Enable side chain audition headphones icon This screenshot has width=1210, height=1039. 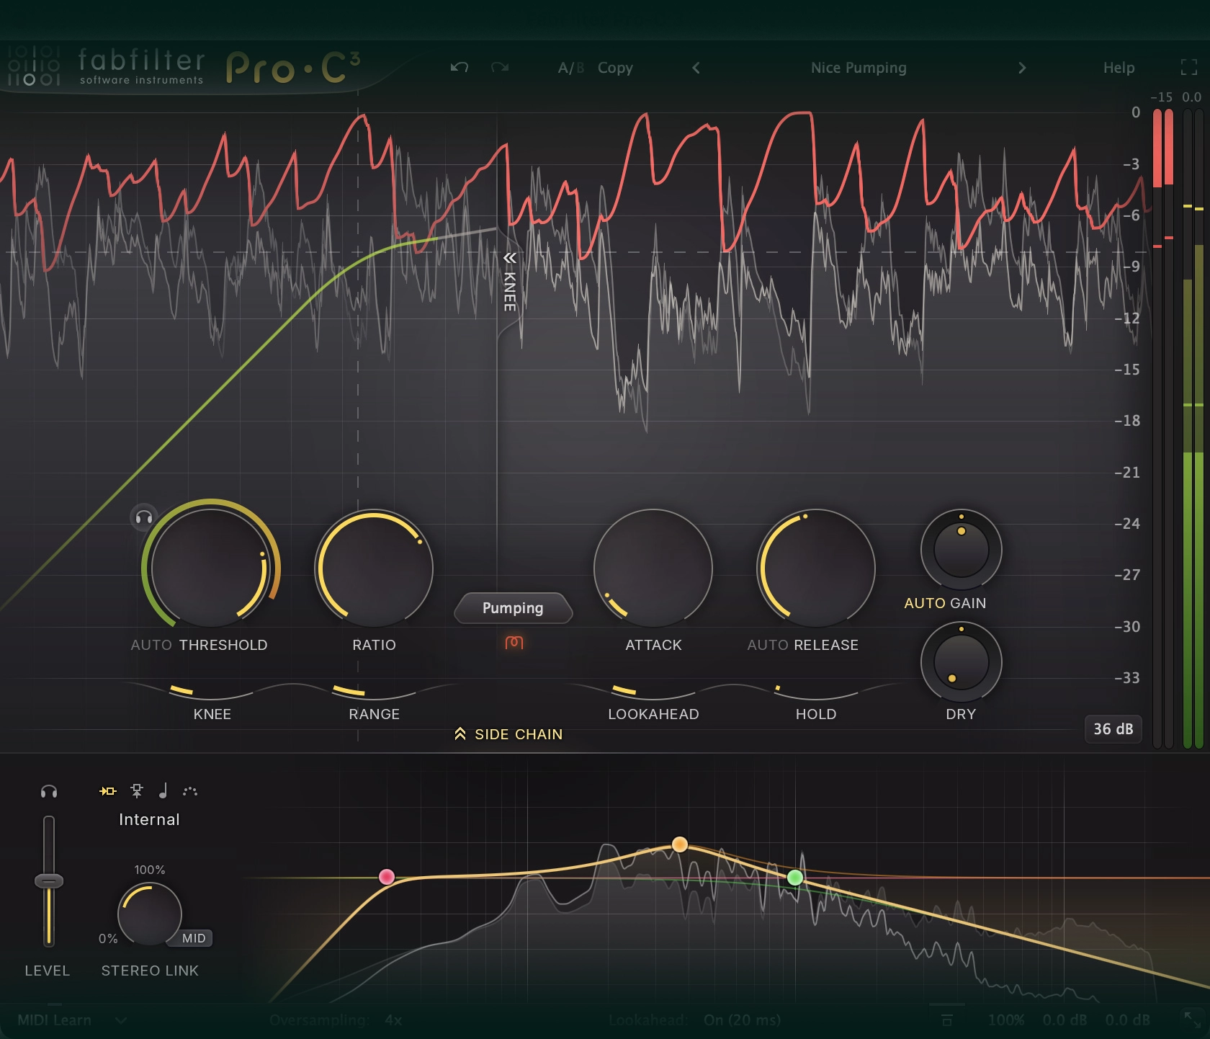(x=49, y=791)
